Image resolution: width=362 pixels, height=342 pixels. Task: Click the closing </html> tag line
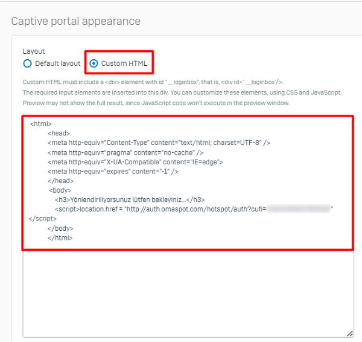point(60,237)
